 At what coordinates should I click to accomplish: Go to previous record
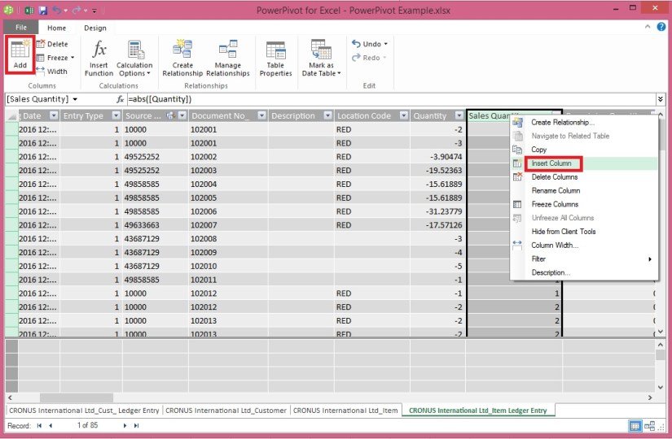(x=51, y=425)
